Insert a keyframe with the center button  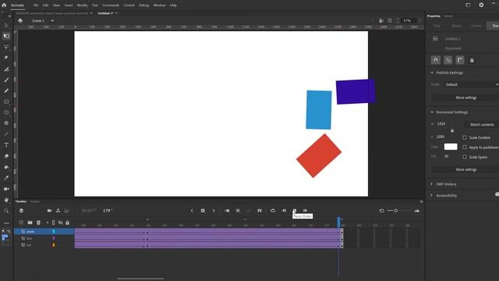click(x=203, y=211)
